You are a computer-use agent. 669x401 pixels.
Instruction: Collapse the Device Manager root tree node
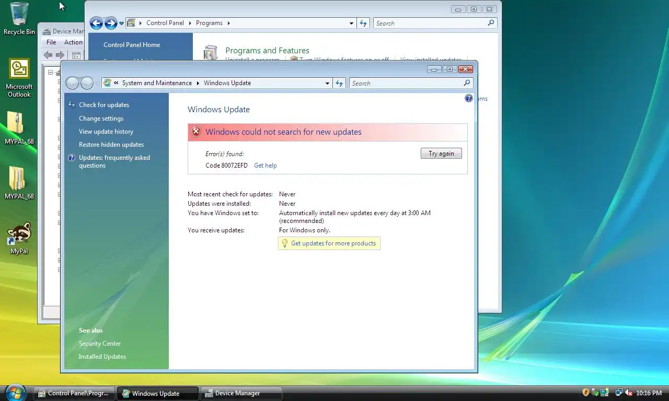[51, 73]
